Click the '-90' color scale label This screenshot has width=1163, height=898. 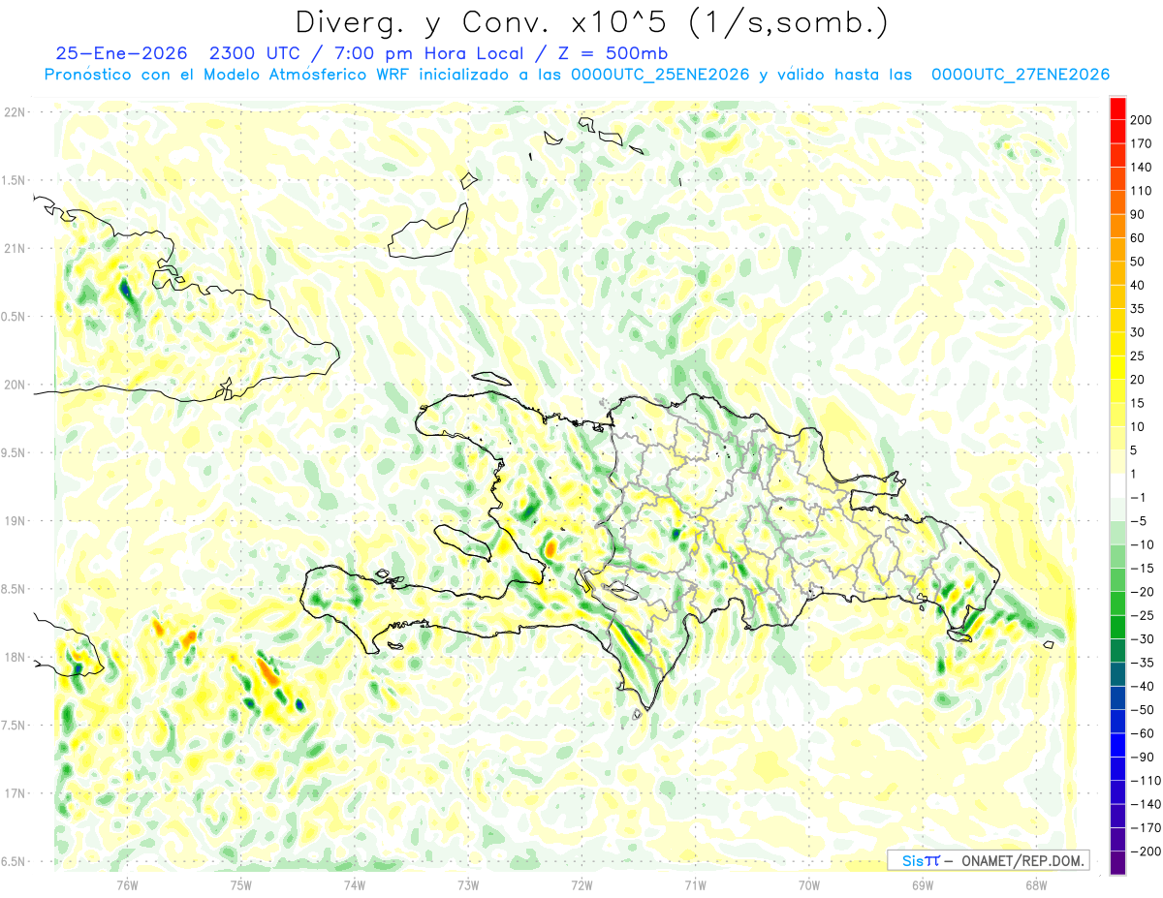coord(1142,757)
